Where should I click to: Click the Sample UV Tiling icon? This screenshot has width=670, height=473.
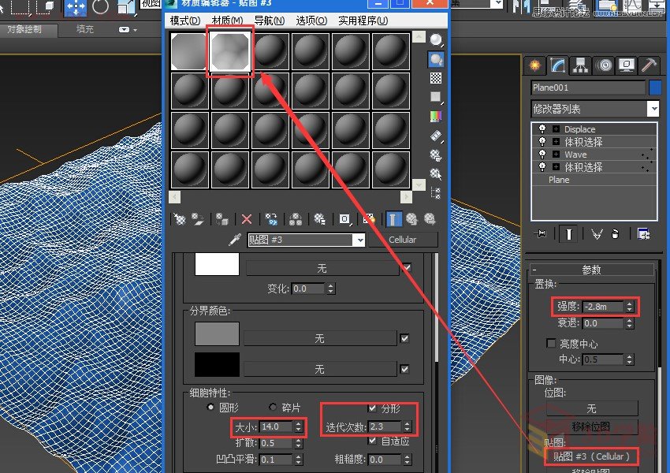pos(436,97)
